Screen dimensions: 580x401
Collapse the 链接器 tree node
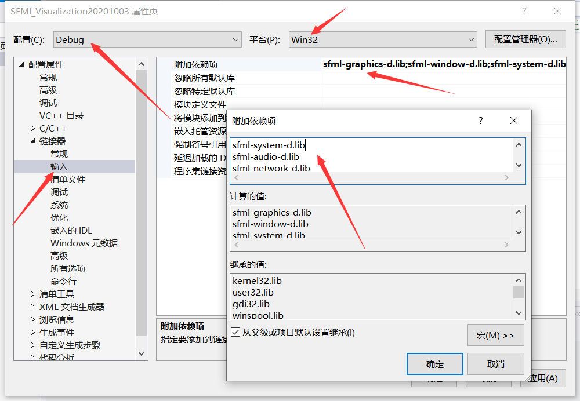click(x=32, y=141)
